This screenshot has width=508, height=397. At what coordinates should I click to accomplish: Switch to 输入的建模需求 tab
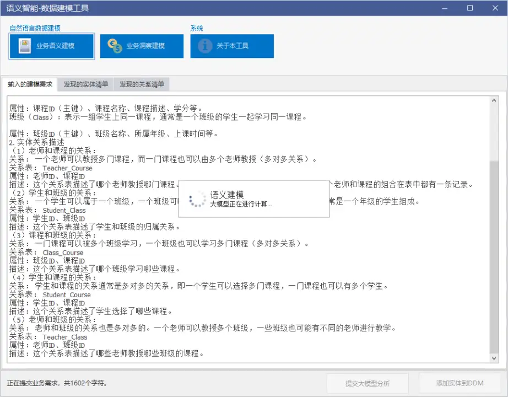coord(30,84)
